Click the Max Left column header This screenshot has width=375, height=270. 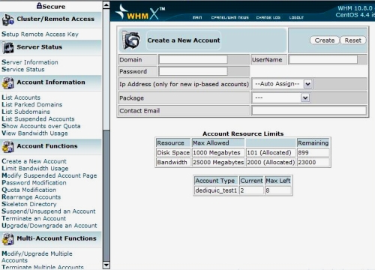278,181
